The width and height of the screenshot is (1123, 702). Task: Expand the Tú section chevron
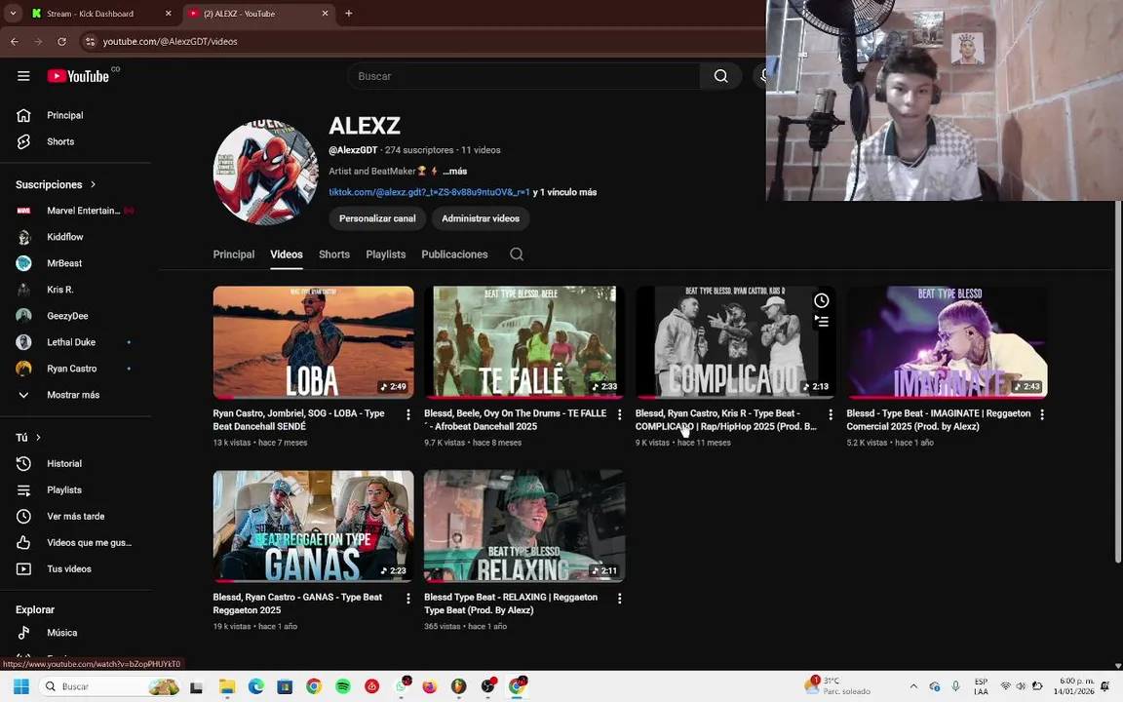coord(38,438)
